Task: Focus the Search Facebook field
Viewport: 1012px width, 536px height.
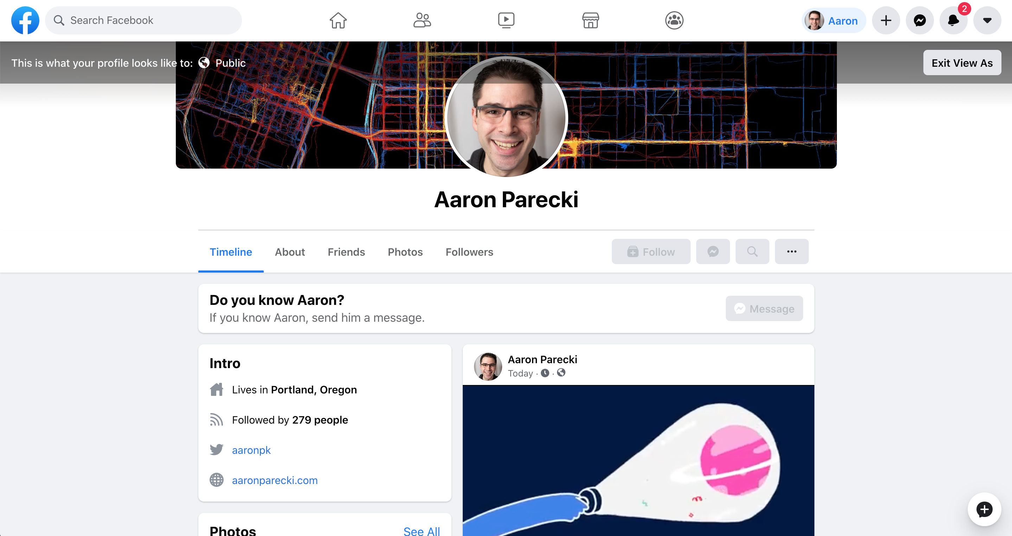Action: click(x=143, y=20)
